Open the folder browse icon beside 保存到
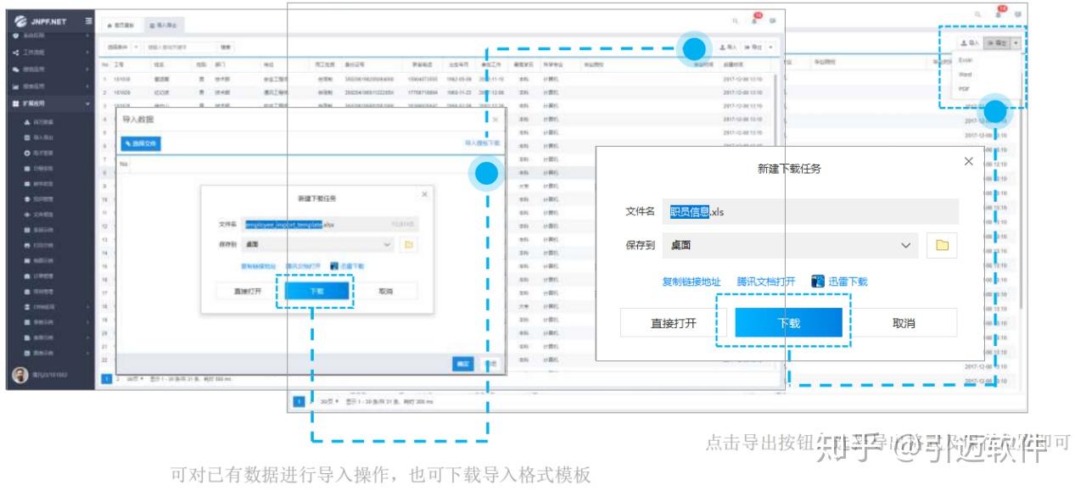Image resolution: width=1075 pixels, height=491 pixels. (939, 244)
